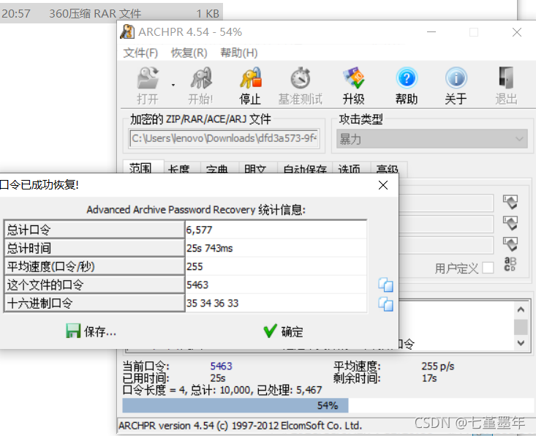Close the ARCHPR window

[x=517, y=32]
